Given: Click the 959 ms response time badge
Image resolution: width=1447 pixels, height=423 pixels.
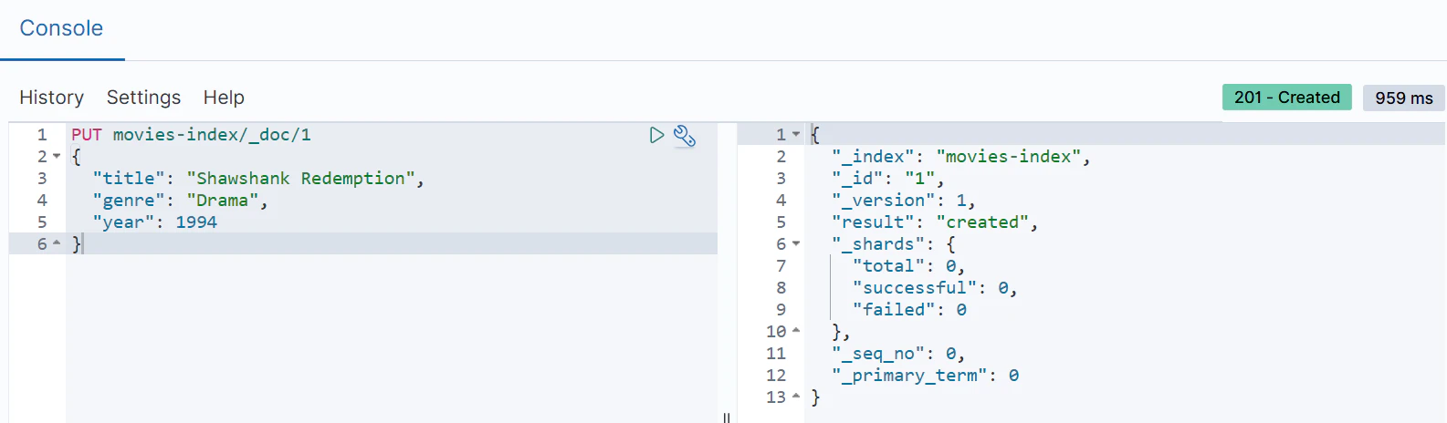Looking at the screenshot, I should (x=1404, y=98).
